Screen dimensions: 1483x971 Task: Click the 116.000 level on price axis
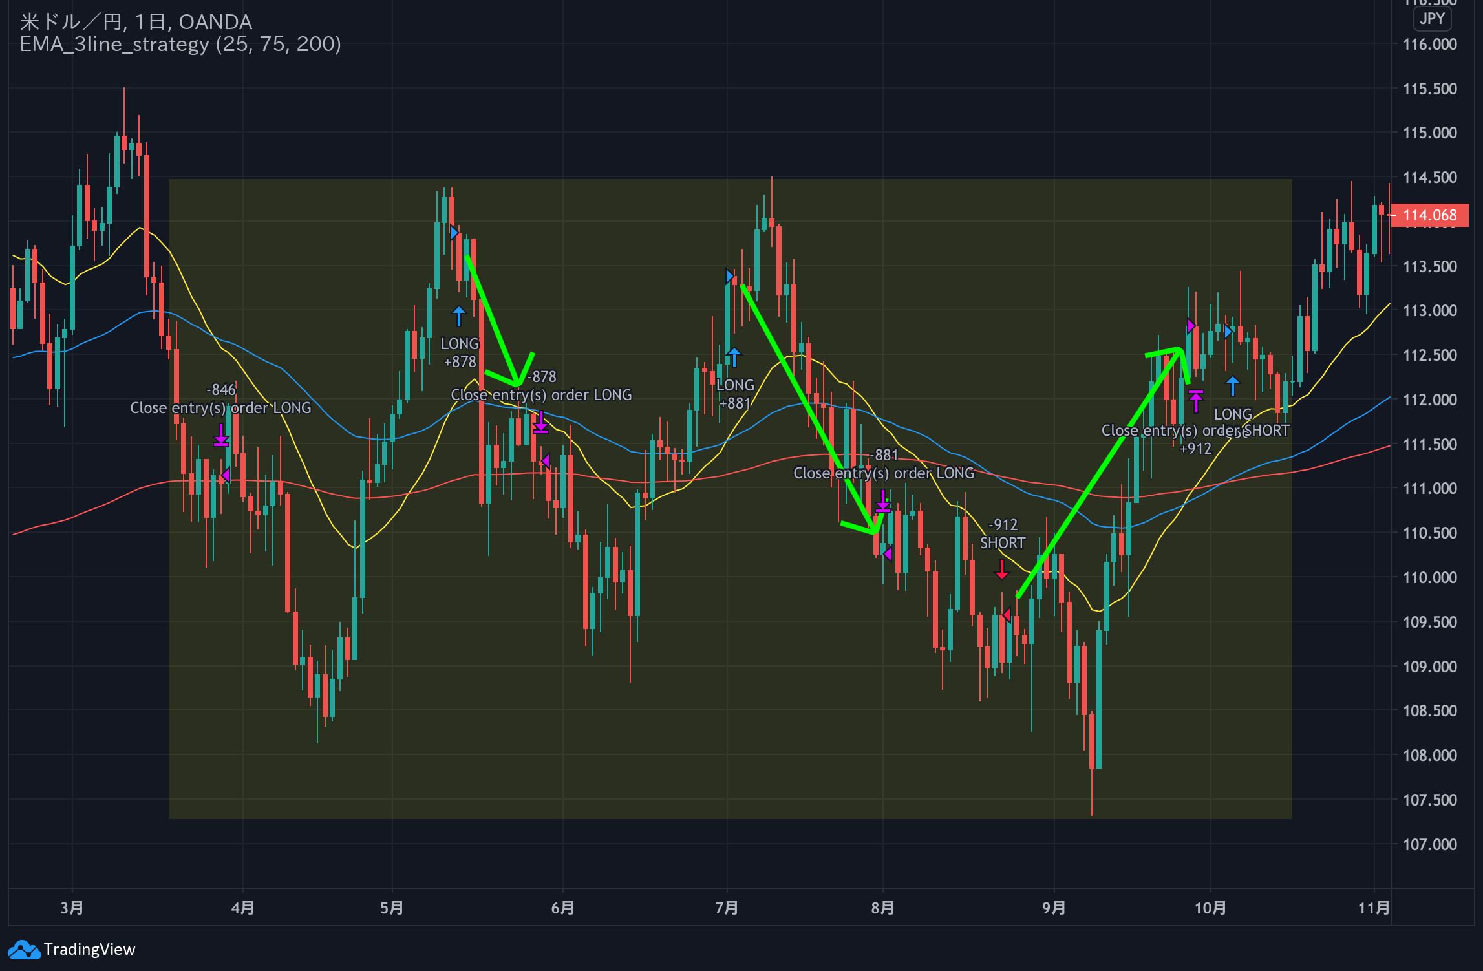pyautogui.click(x=1429, y=45)
